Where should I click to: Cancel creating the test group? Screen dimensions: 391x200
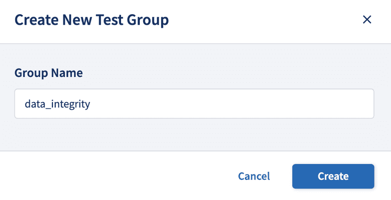pyautogui.click(x=254, y=176)
